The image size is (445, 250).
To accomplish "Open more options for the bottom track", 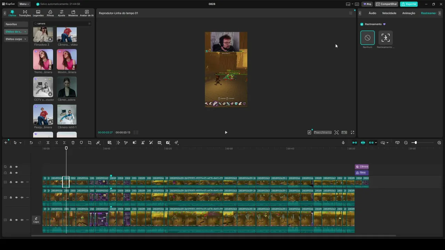I will click(27, 220).
